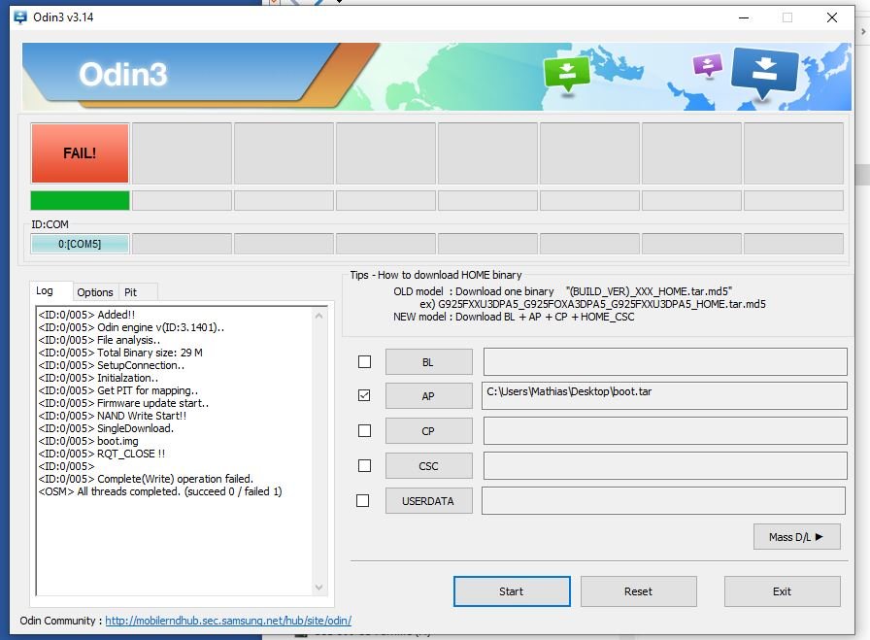Uncheck the AP checkbox
870x640 pixels.
[364, 396]
